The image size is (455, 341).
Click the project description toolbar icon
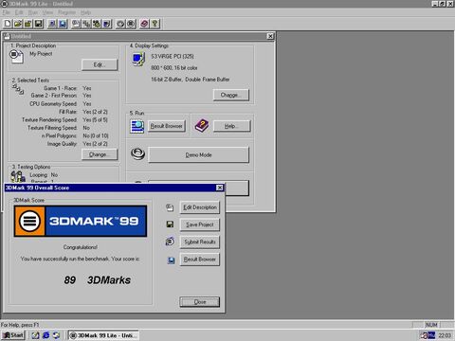(76, 24)
